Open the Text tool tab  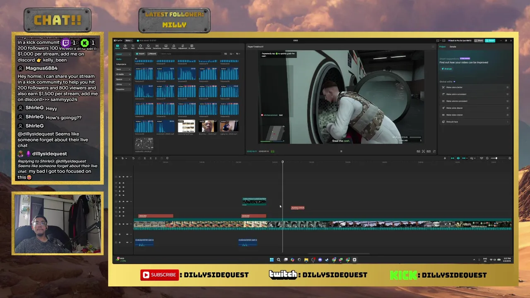(x=133, y=47)
